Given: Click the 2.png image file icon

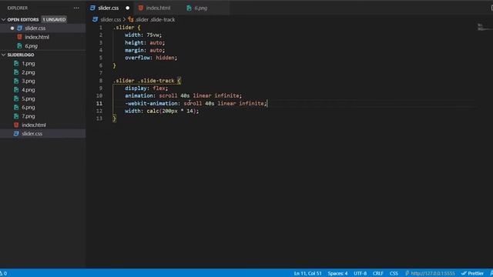Looking at the screenshot, I should coord(16,72).
